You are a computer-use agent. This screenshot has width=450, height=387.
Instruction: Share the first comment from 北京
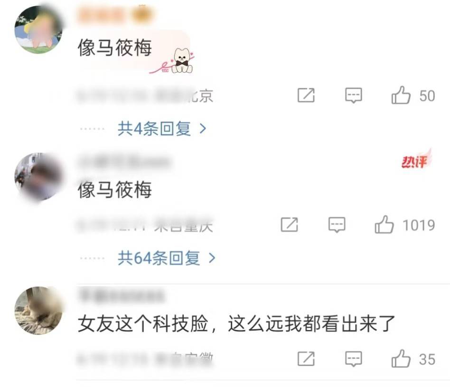coord(306,95)
